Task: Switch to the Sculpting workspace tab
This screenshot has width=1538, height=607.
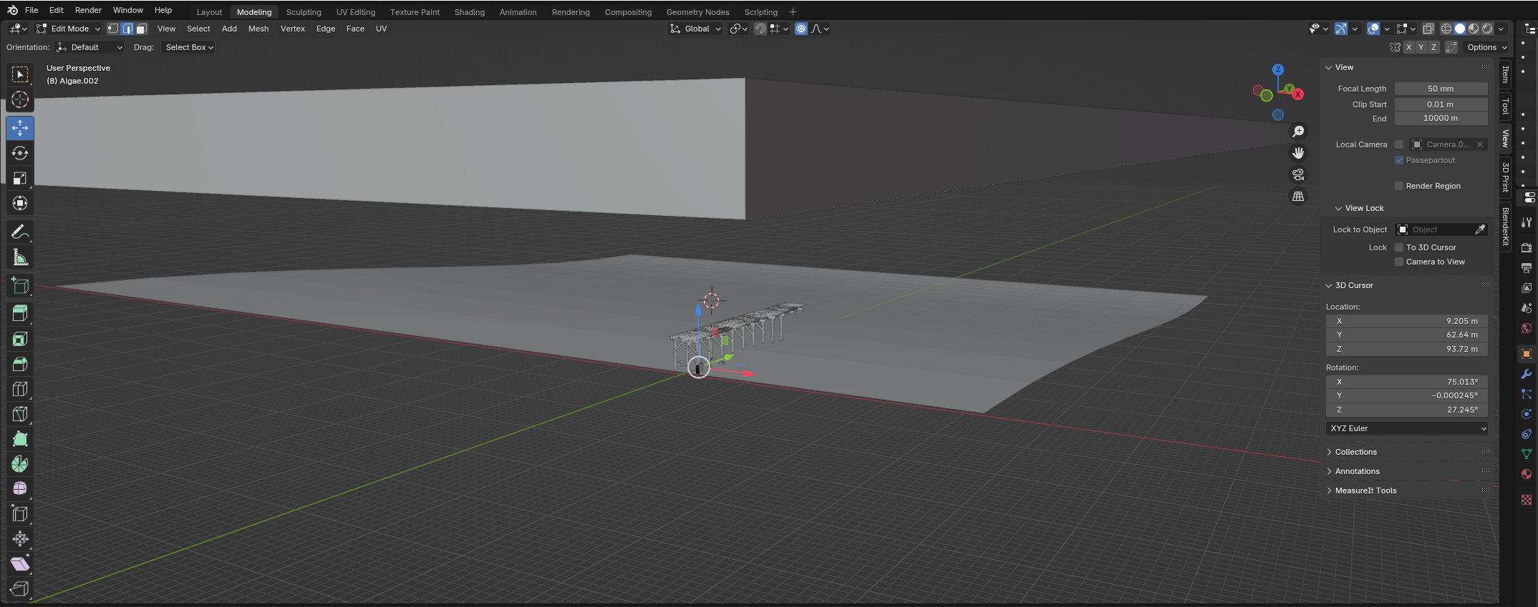Action: tap(304, 12)
